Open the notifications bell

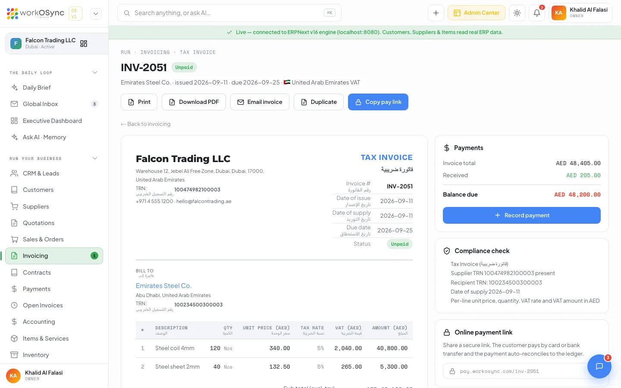(x=537, y=13)
